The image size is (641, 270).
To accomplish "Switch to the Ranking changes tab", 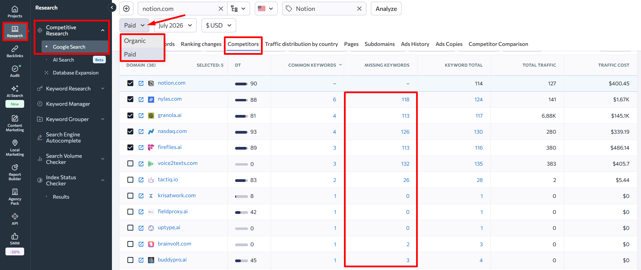I will [201, 44].
